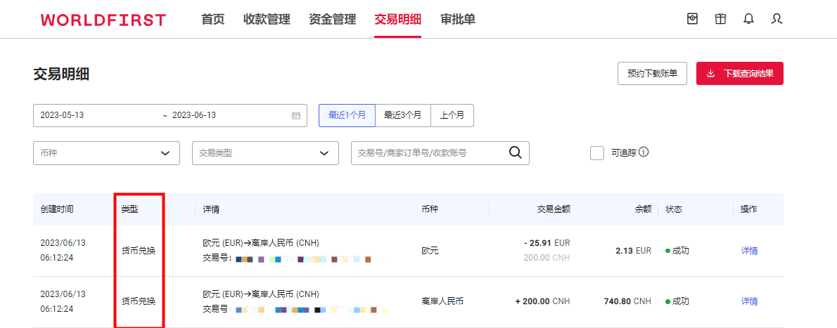Viewport: 837px width, 328px height.
Task: Select the 上个月 range option
Action: [452, 115]
